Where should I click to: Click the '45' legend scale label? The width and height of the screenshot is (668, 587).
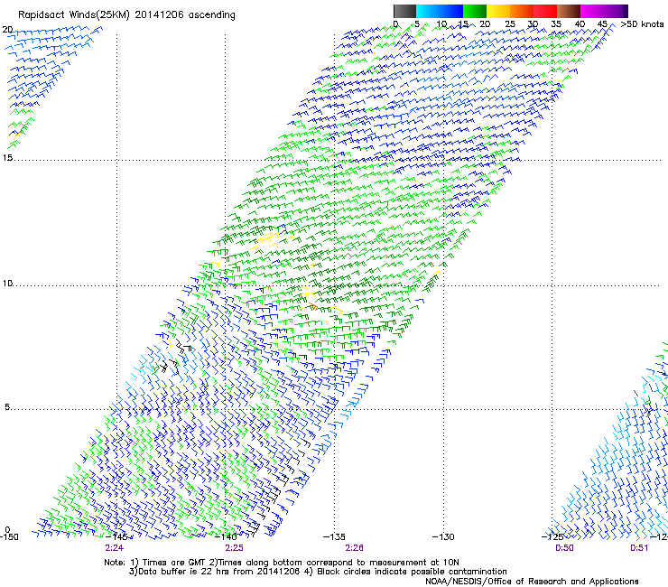tap(602, 23)
